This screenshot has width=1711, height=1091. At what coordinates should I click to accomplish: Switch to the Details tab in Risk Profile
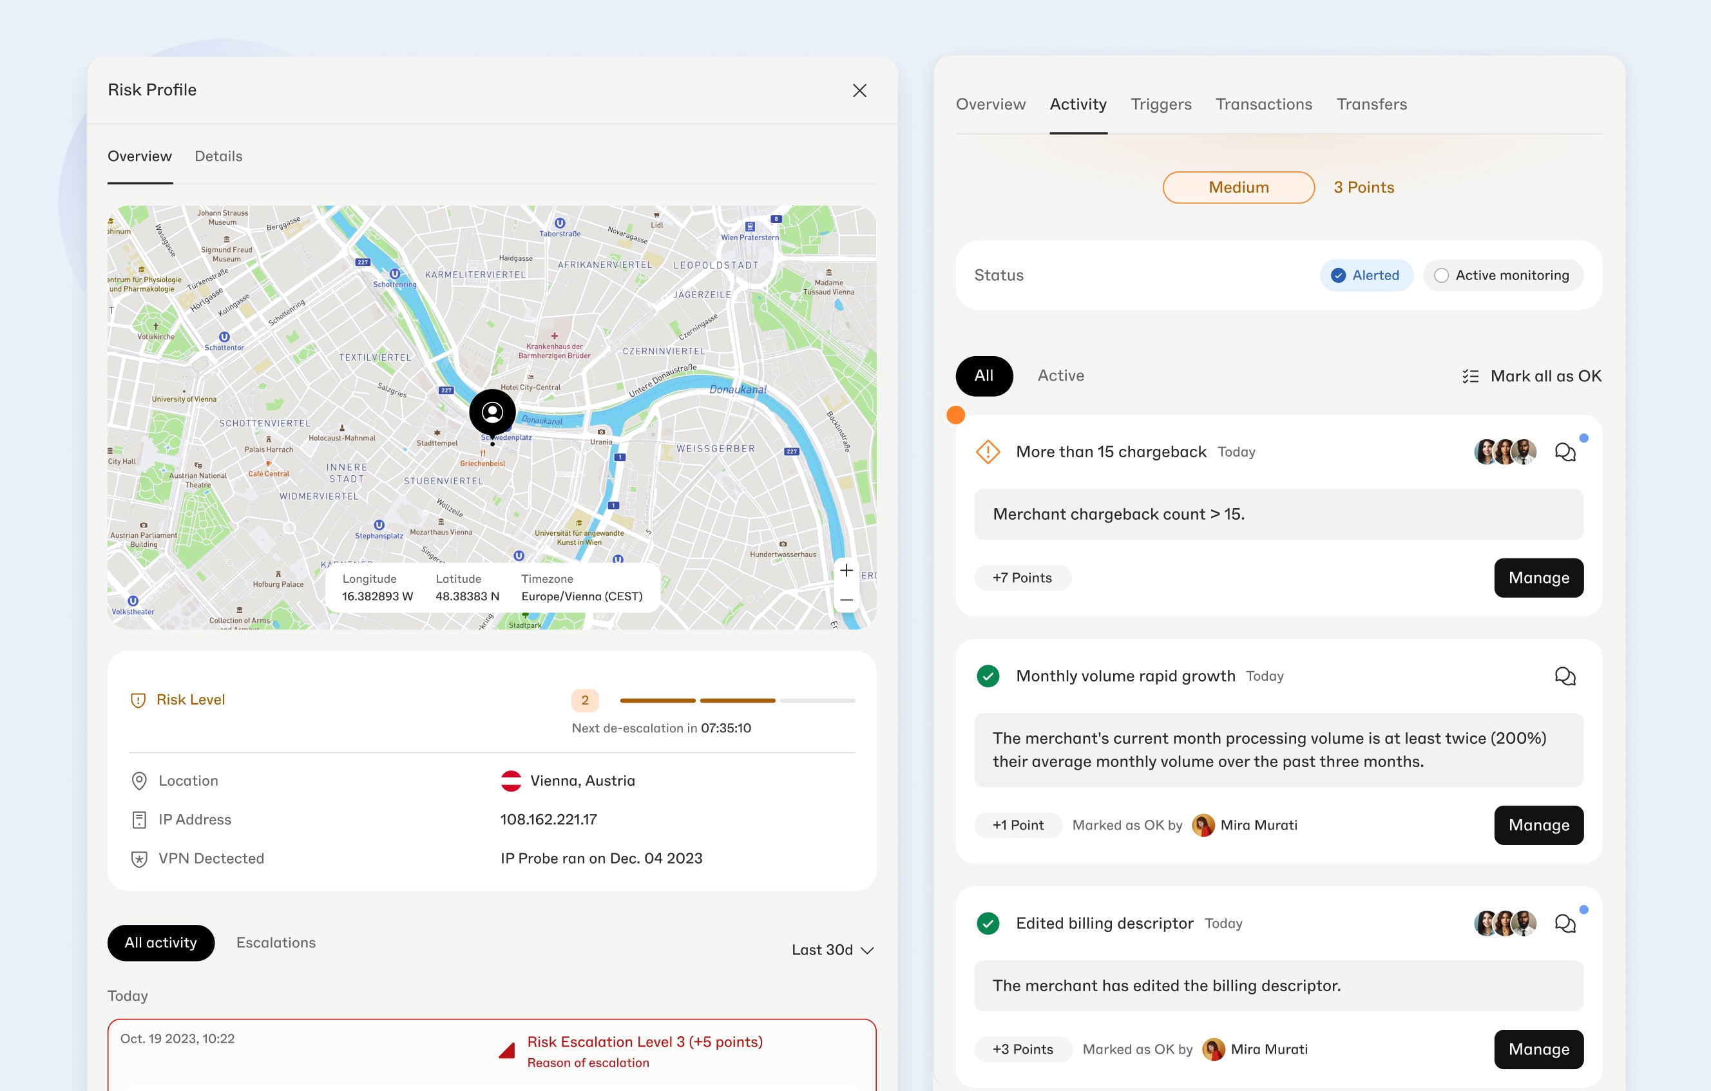coord(218,157)
